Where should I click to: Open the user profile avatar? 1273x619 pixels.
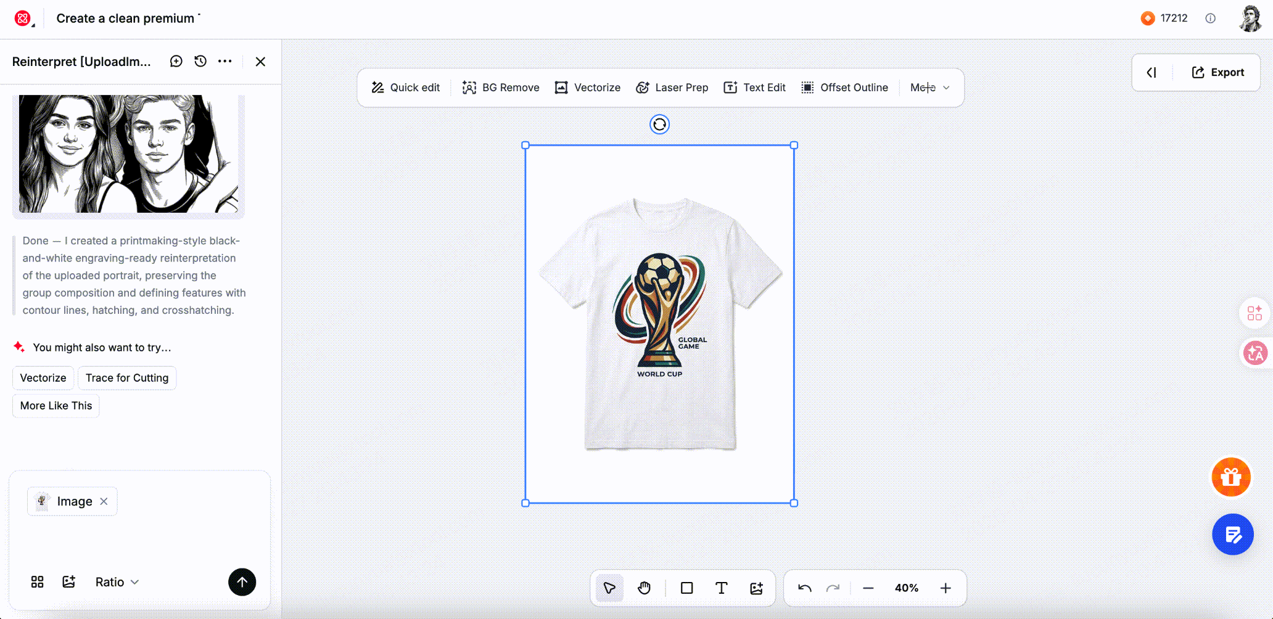point(1250,18)
